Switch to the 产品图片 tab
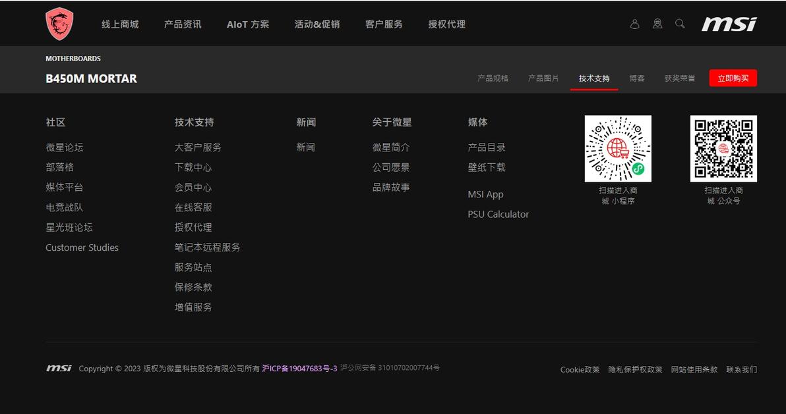The width and height of the screenshot is (786, 414). click(x=543, y=78)
